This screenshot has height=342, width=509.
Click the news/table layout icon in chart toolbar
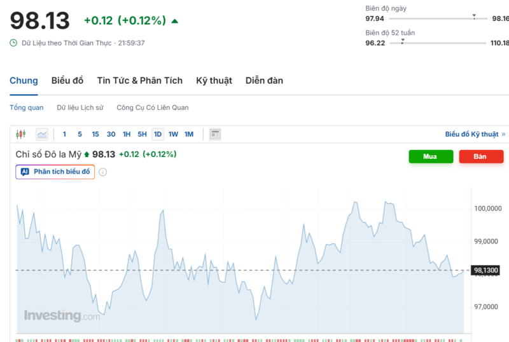pos(215,134)
